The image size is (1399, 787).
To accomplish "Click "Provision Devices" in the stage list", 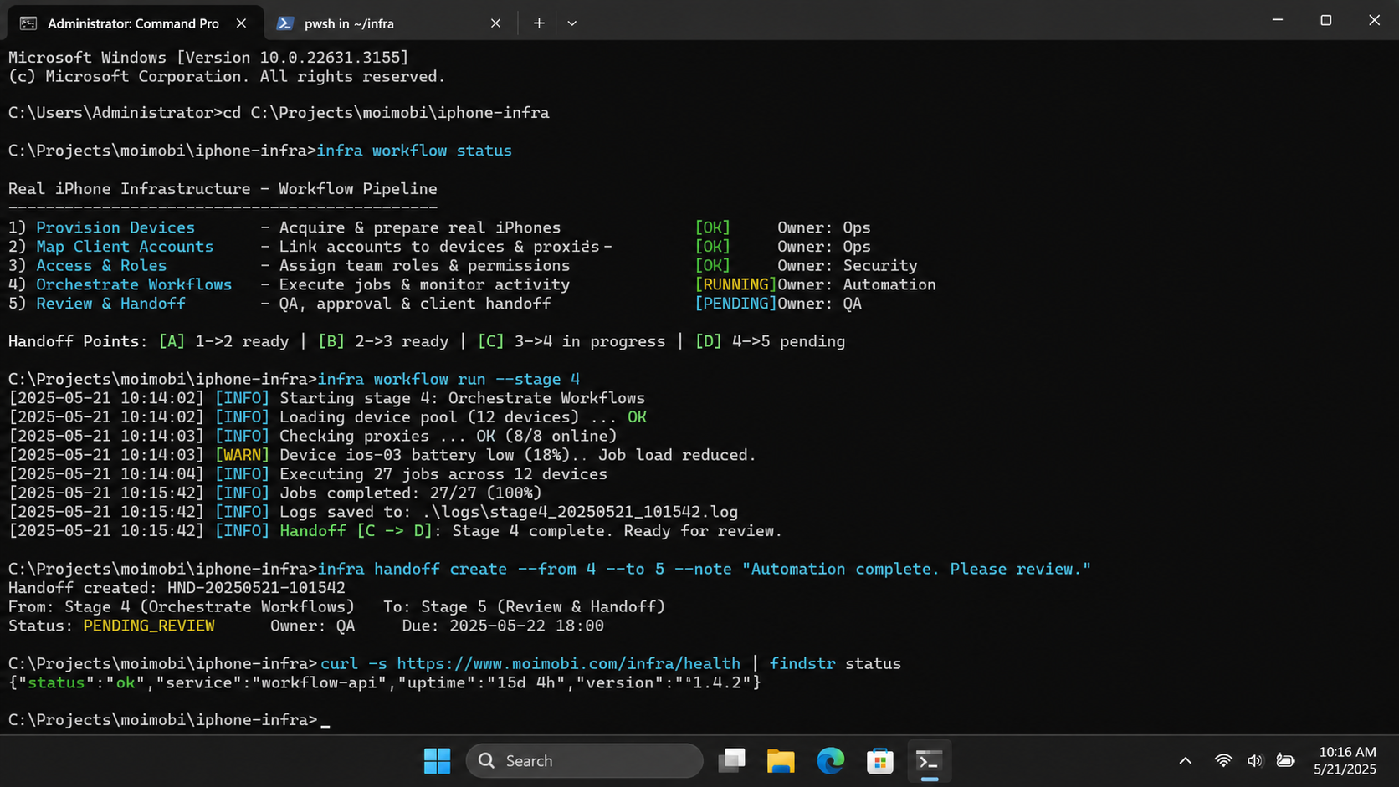I will pyautogui.click(x=115, y=227).
